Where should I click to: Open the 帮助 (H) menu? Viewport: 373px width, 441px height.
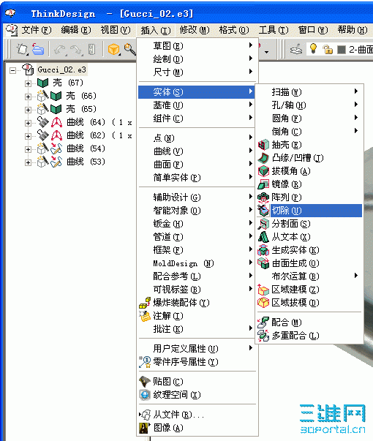[353, 29]
